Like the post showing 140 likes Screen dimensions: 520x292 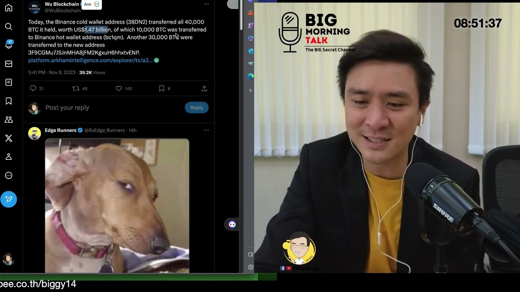123,88
